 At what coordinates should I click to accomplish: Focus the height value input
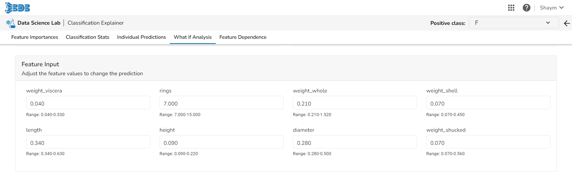click(x=221, y=142)
